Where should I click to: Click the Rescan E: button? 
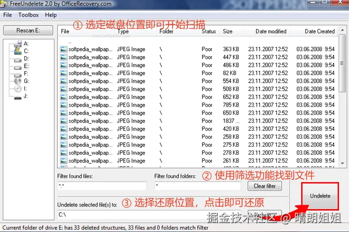28,30
